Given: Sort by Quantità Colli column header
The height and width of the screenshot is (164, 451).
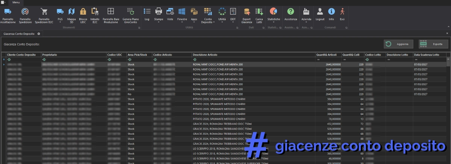Looking at the screenshot, I should tap(353, 55).
